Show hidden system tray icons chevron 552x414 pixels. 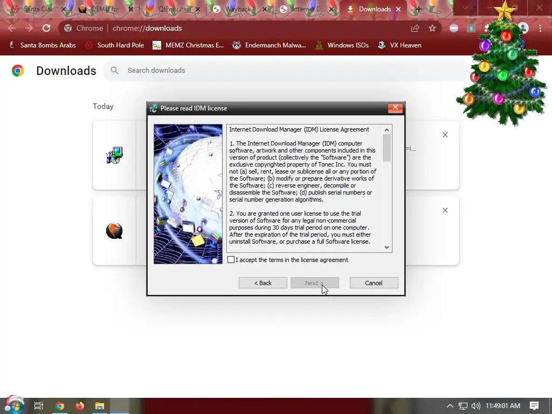[x=450, y=406]
